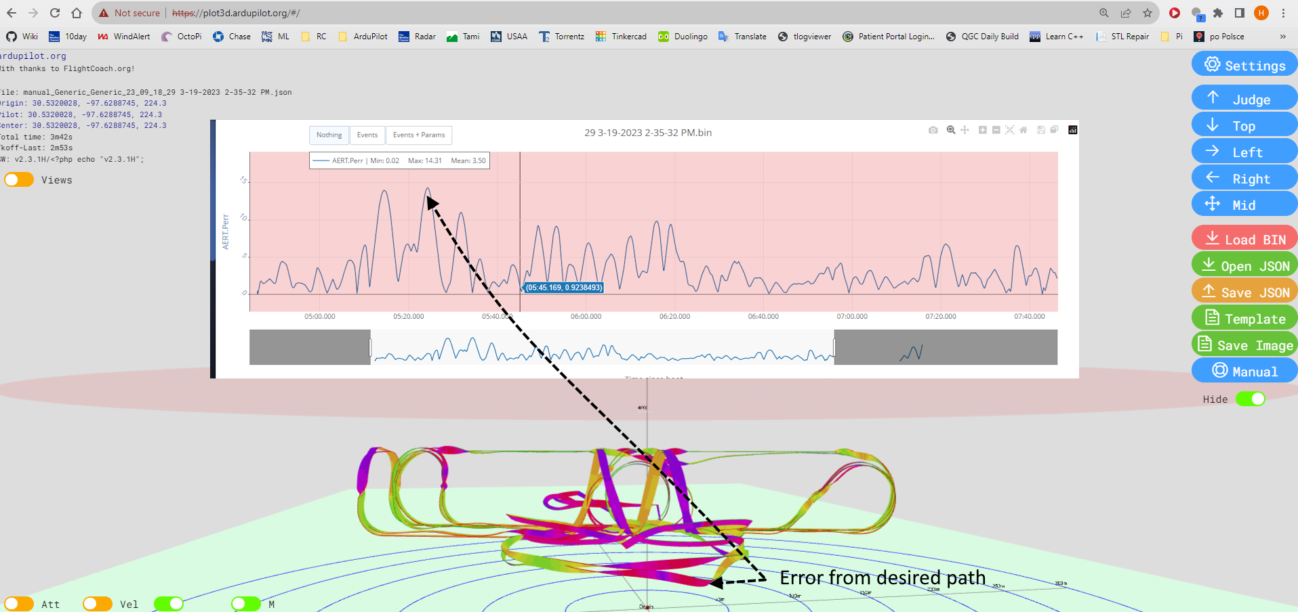Image resolution: width=1298 pixels, height=612 pixels.
Task: Select the Events + Params tab
Action: click(419, 135)
